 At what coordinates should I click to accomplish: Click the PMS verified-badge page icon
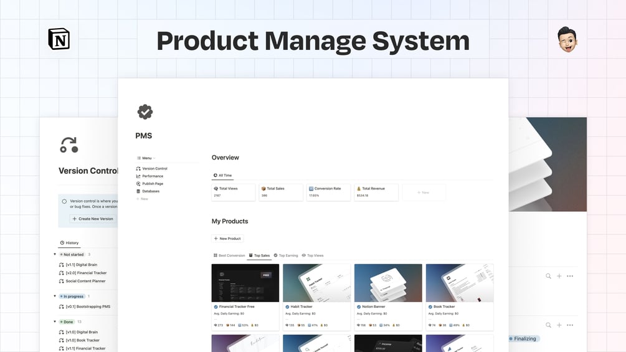pyautogui.click(x=145, y=112)
